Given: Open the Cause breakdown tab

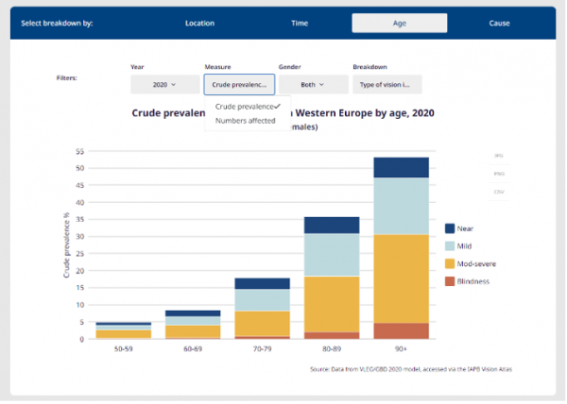Looking at the screenshot, I should (x=499, y=24).
